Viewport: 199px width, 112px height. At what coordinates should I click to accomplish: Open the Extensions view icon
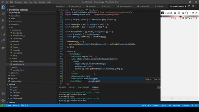(x=3, y=41)
